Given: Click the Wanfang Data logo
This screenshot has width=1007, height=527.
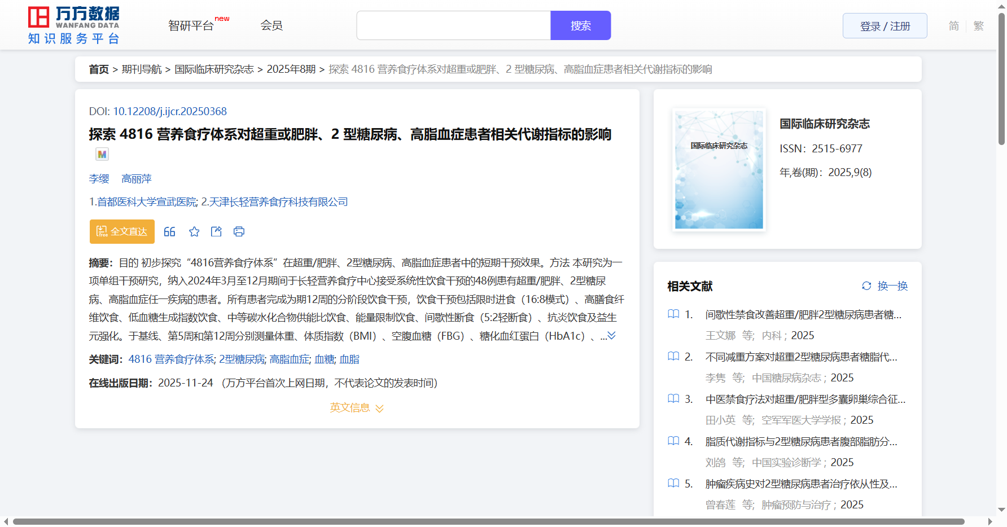Looking at the screenshot, I should [74, 25].
